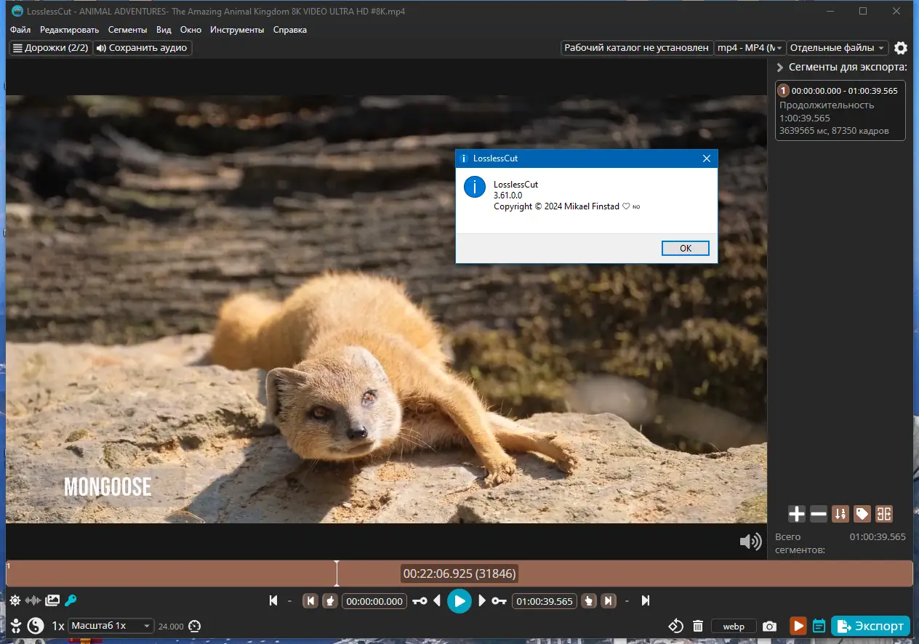Open the 'Масштаб 1x' zoom dropdown
Viewport: 919px width, 644px height.
(111, 626)
